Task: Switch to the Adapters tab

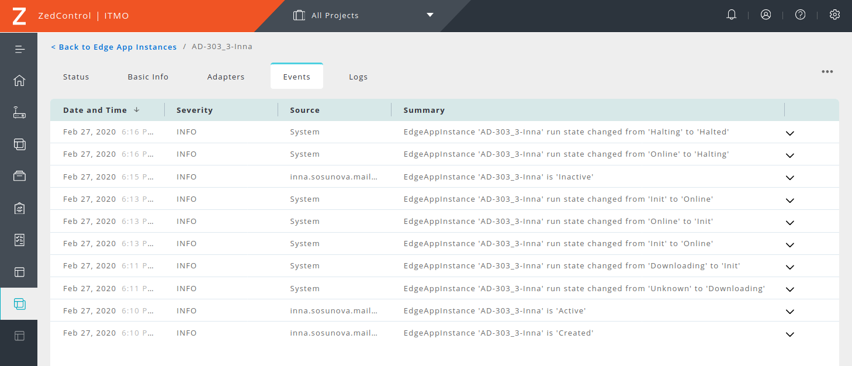Action: click(x=226, y=77)
